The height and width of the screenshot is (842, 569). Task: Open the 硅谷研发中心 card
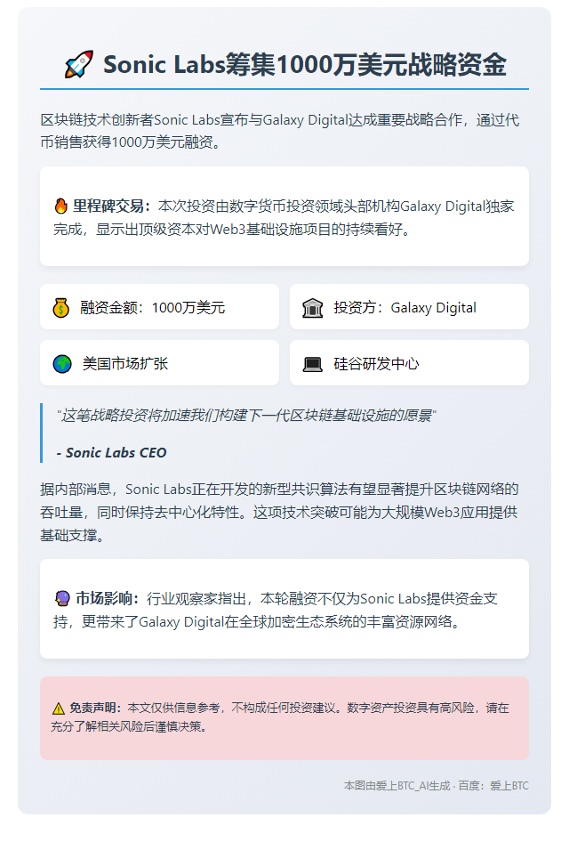(x=409, y=362)
